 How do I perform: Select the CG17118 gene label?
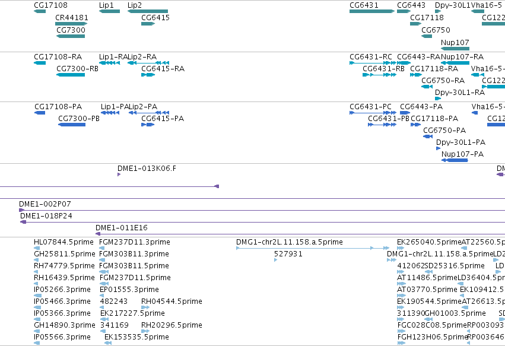coord(427,17)
